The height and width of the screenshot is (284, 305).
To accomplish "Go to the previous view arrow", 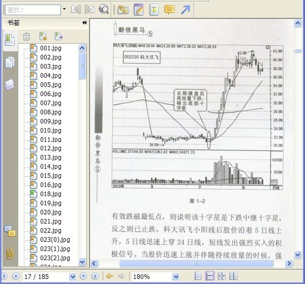I will click(109, 276).
